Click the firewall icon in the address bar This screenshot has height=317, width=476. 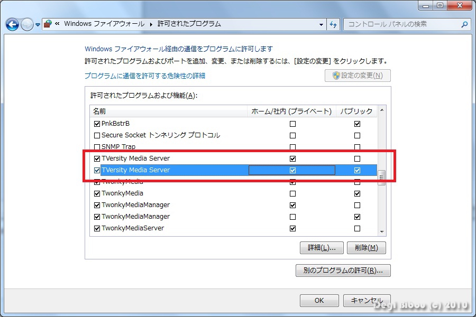[x=48, y=24]
